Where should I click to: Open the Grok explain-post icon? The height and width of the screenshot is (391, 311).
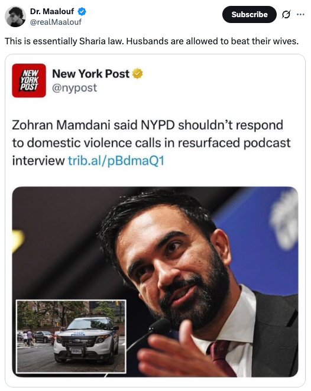click(x=286, y=15)
